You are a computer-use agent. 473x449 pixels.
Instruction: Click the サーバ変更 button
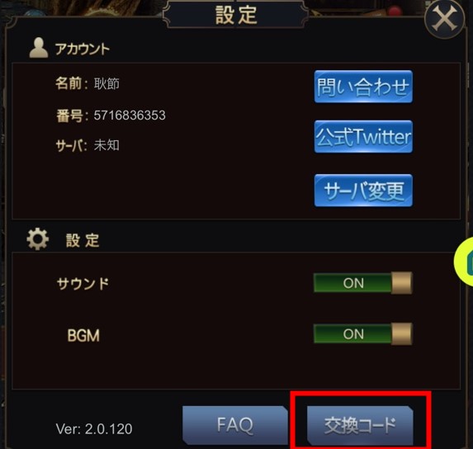point(363,191)
